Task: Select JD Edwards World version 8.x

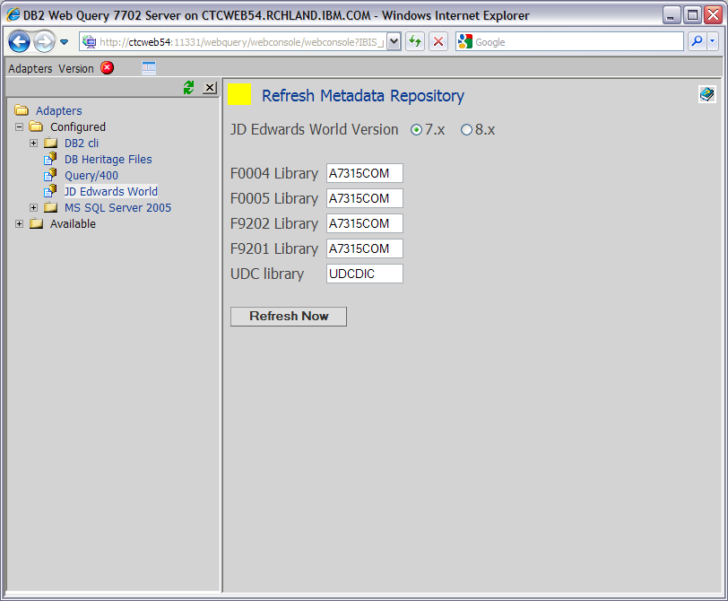Action: [466, 130]
